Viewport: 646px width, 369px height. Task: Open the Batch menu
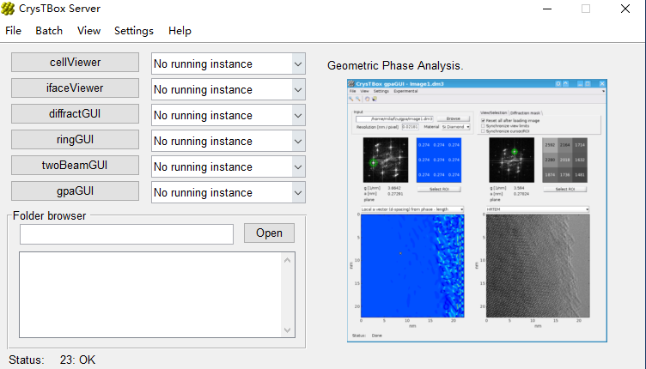tap(49, 31)
